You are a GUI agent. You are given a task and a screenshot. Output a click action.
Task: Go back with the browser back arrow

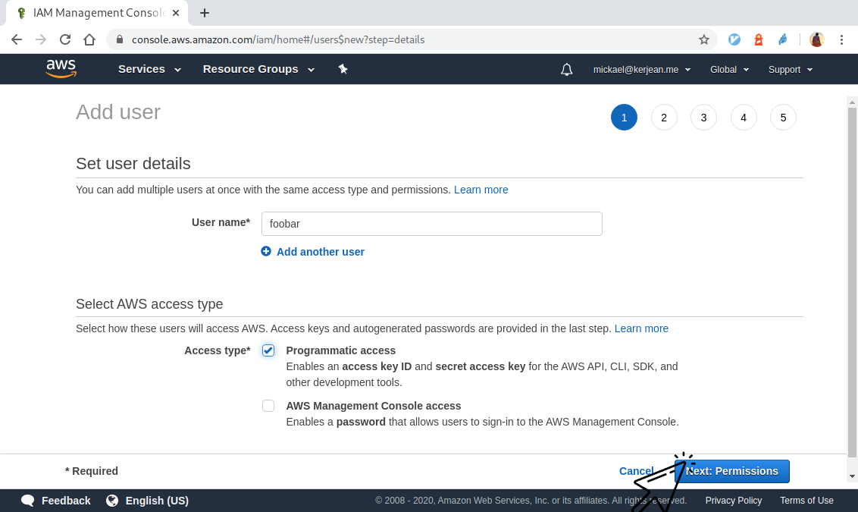coord(17,39)
